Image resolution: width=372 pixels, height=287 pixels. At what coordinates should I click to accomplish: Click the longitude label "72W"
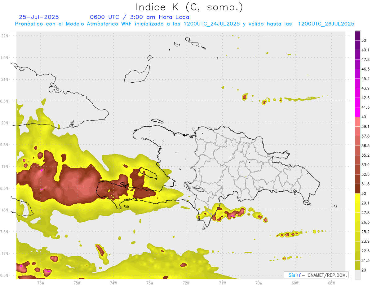[x=186, y=283]
